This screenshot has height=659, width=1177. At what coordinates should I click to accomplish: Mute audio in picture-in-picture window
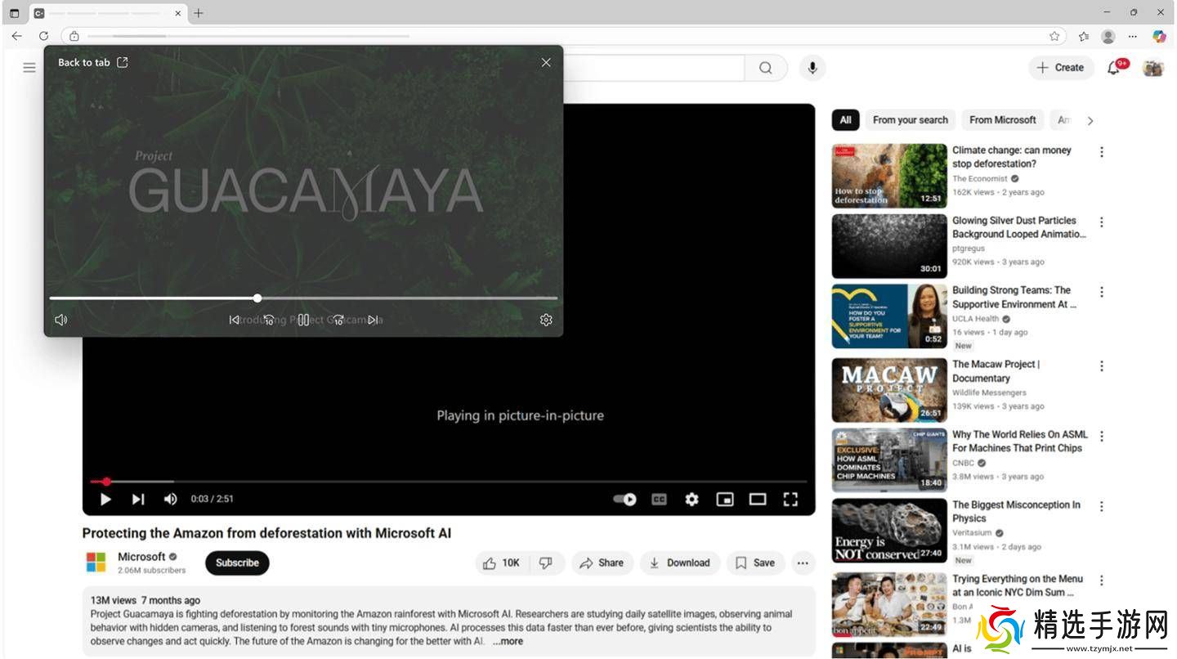tap(60, 320)
